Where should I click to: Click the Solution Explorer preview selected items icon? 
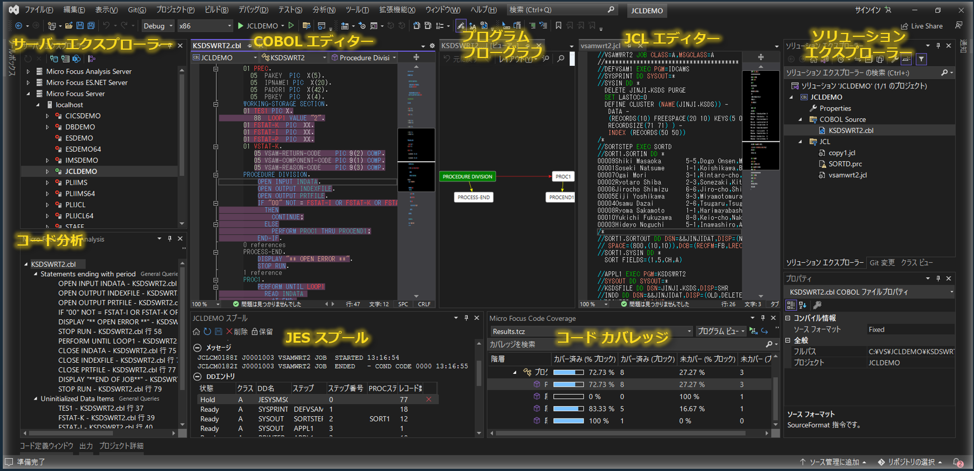click(x=906, y=59)
